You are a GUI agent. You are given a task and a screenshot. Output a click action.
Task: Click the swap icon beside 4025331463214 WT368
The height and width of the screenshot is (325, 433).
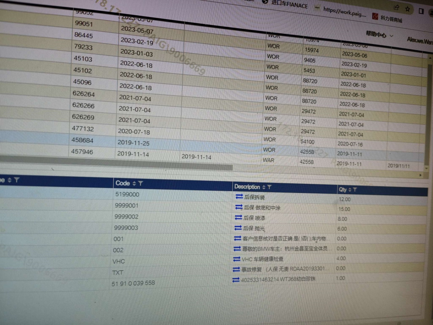tap(236, 280)
